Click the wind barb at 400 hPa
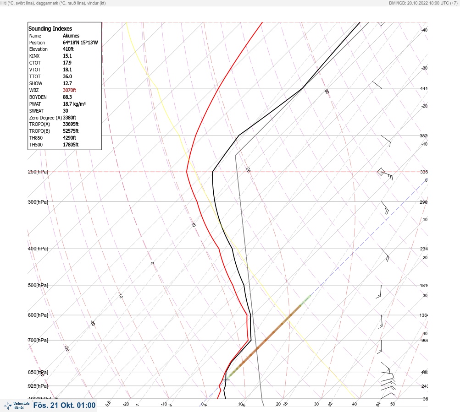This screenshot has height=412, width=460. point(385,255)
